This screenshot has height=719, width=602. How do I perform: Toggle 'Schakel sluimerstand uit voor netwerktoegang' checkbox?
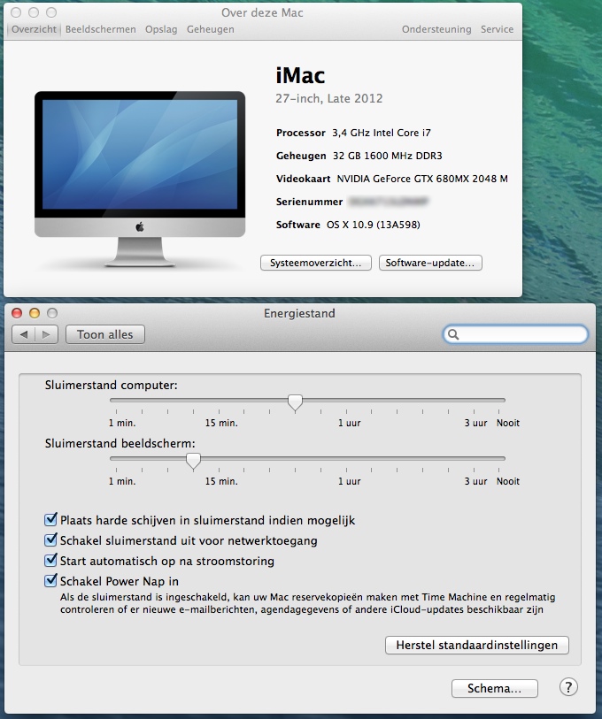(50, 539)
